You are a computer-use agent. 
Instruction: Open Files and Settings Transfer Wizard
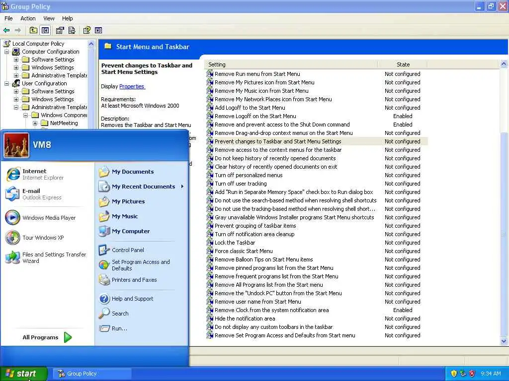pyautogui.click(x=46, y=257)
